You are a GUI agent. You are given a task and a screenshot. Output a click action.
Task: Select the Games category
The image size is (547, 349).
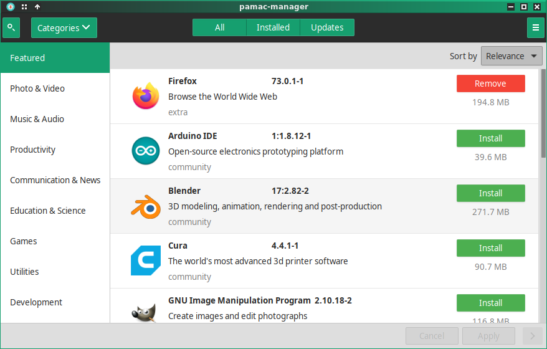[x=55, y=241]
